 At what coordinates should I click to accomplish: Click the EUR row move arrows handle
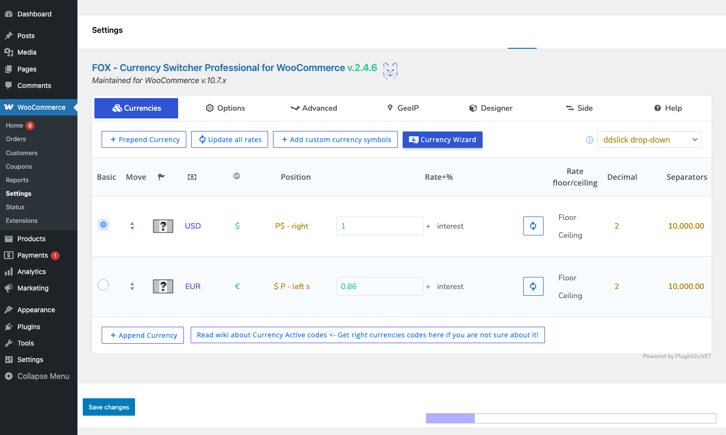pyautogui.click(x=132, y=286)
